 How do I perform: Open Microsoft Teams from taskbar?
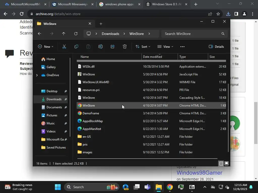[147, 187]
